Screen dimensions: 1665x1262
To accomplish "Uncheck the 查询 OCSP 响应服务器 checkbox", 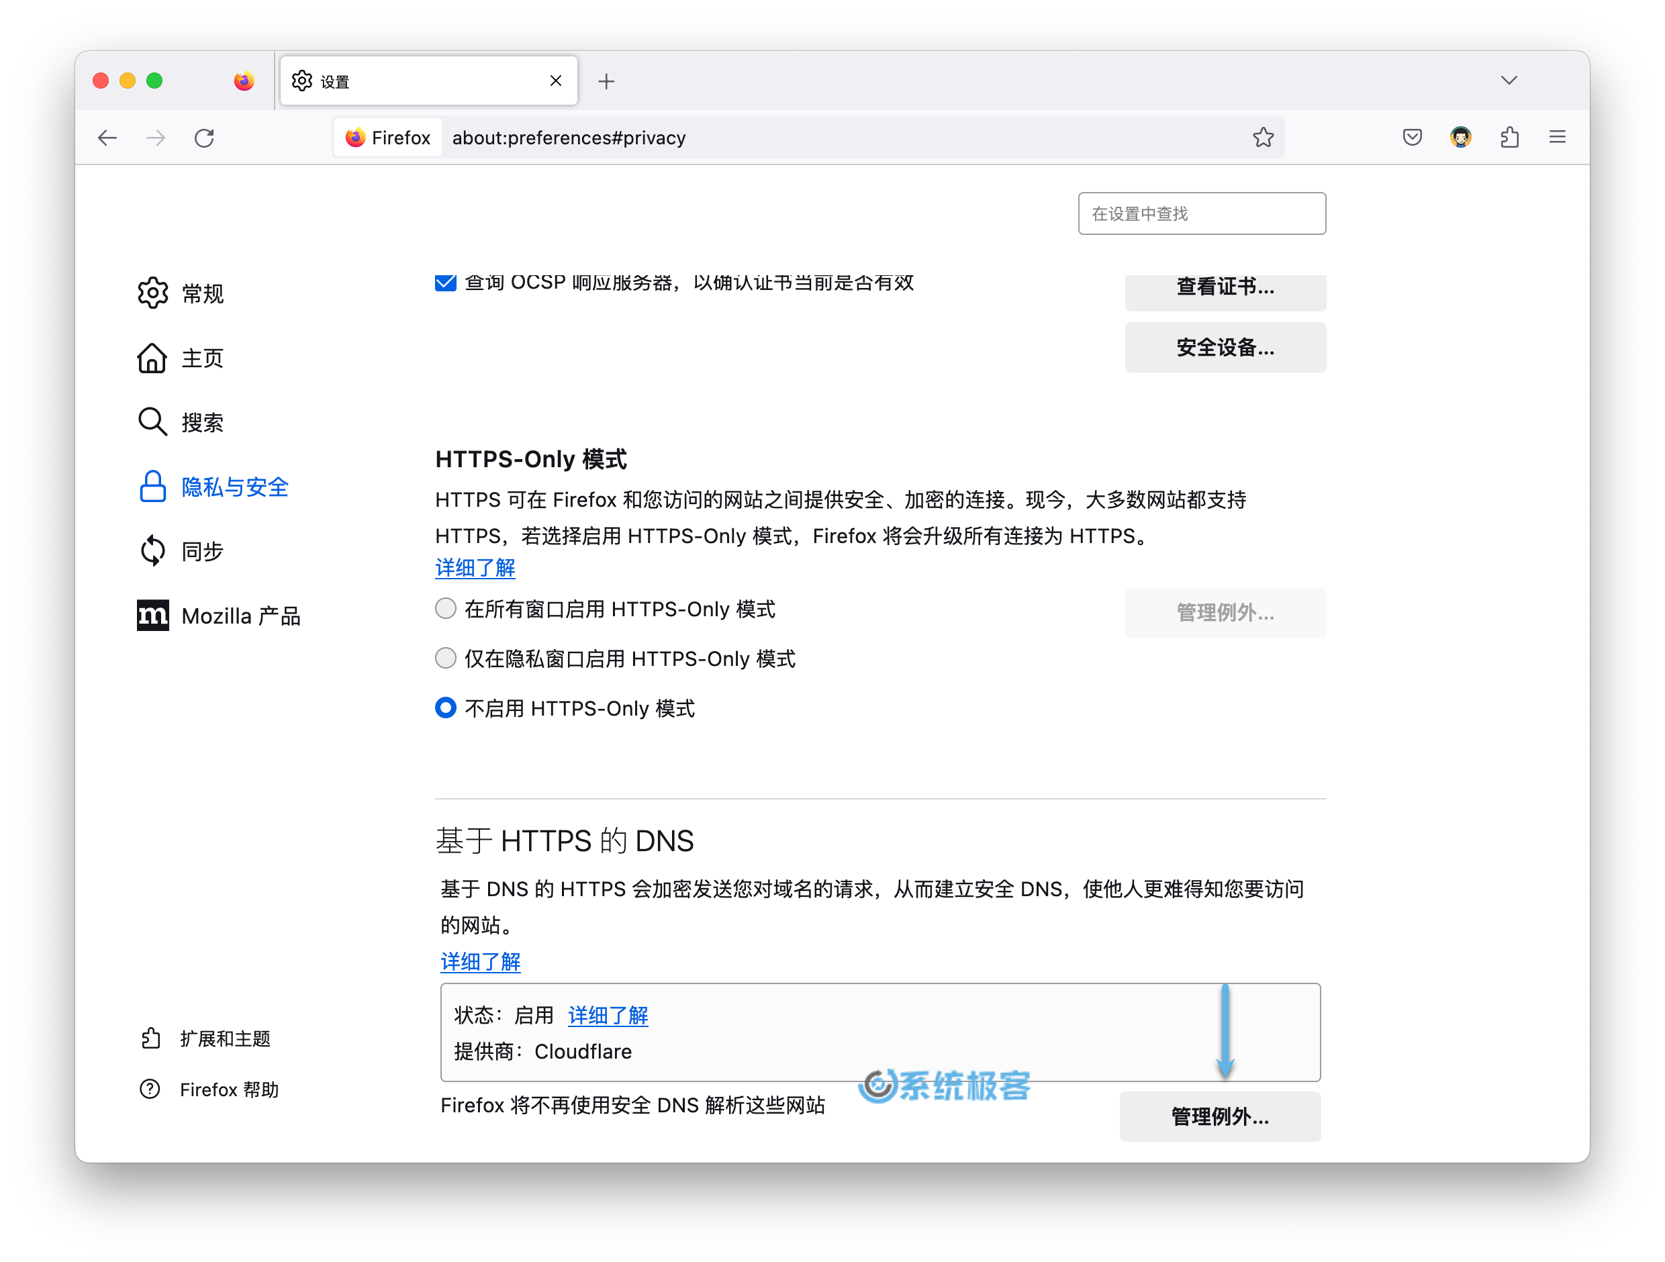I will click(446, 283).
